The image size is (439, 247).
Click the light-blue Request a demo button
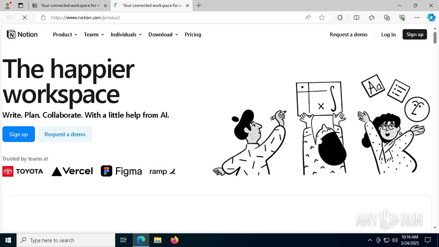[65, 134]
